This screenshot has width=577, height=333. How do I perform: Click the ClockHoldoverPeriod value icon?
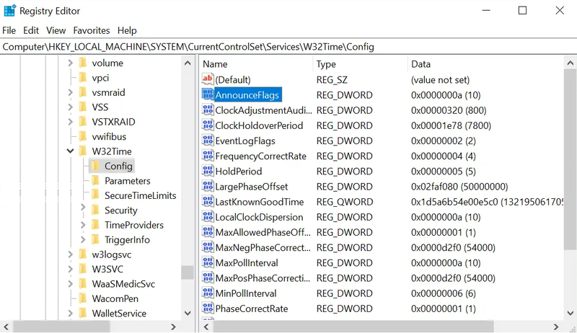pos(208,125)
